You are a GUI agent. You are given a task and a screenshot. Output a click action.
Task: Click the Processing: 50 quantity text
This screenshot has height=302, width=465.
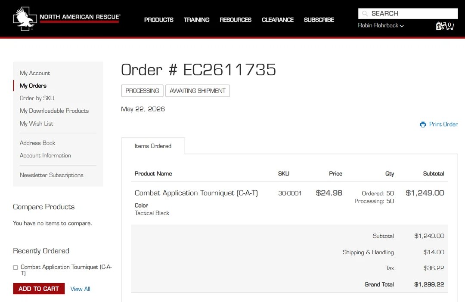(374, 201)
